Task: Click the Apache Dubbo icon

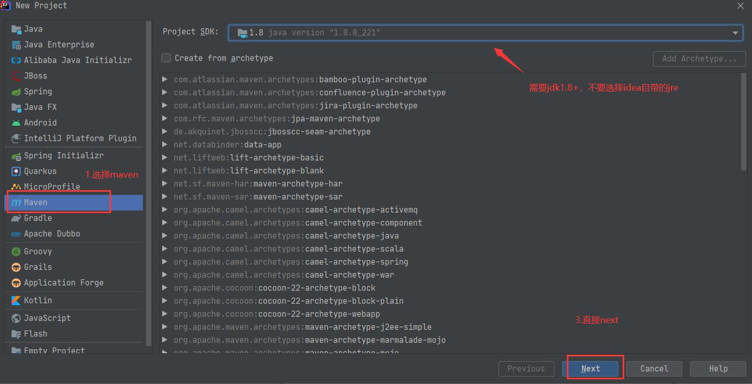Action: 16,234
